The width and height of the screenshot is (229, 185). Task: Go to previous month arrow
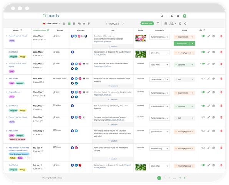[x=106, y=23]
